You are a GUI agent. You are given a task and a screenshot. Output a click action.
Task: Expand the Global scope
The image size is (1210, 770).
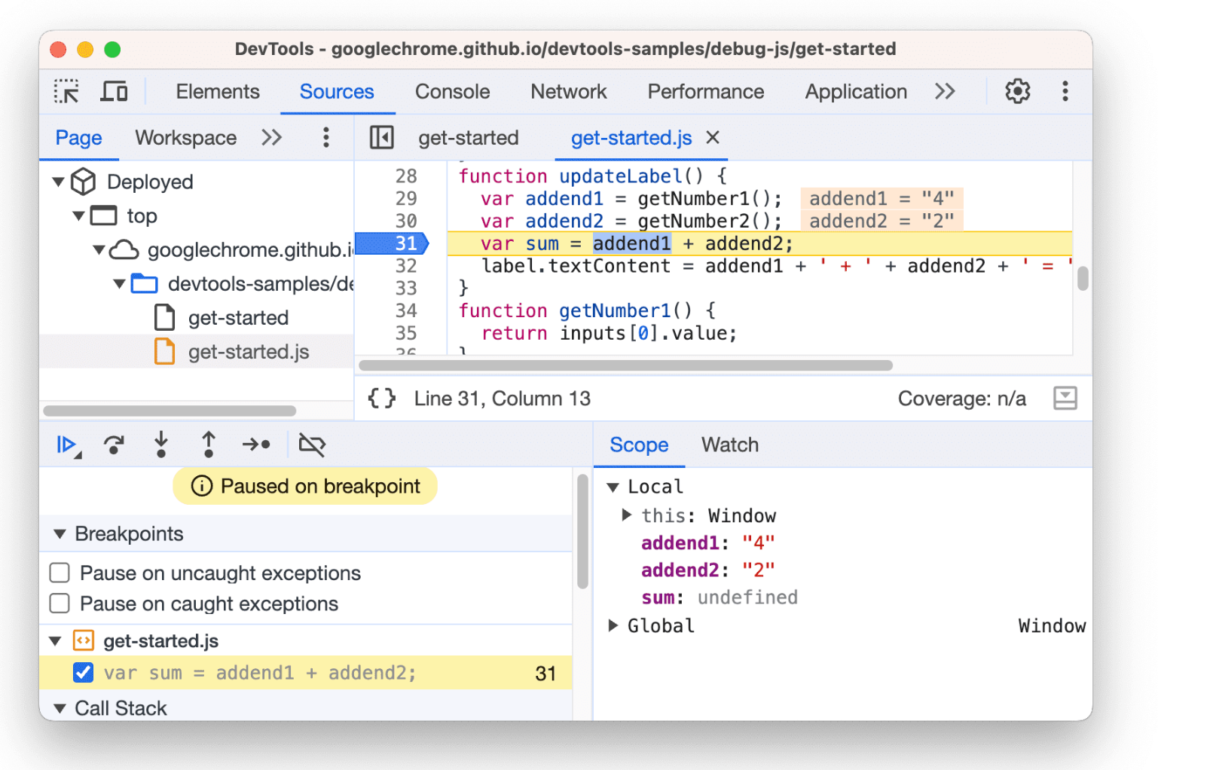(x=613, y=625)
